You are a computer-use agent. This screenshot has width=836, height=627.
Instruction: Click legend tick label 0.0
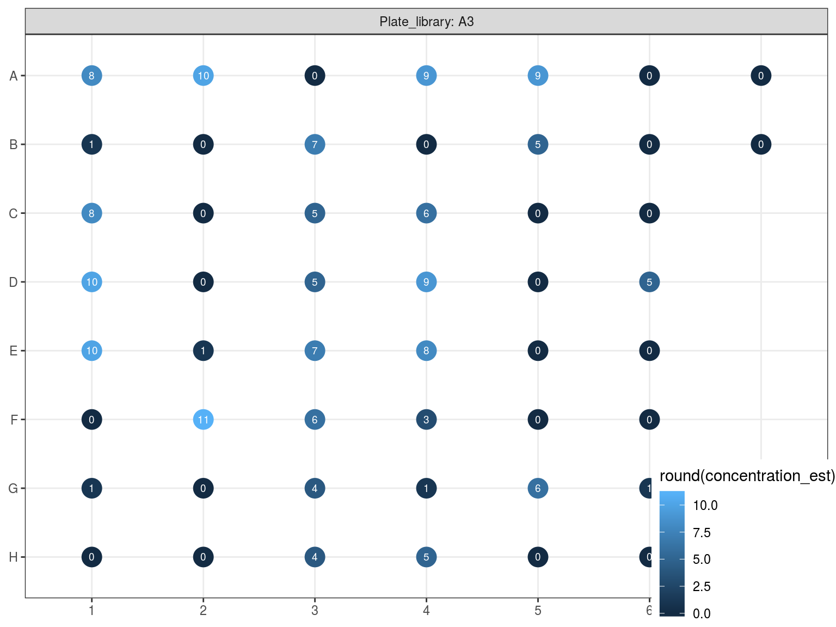pyautogui.click(x=702, y=614)
